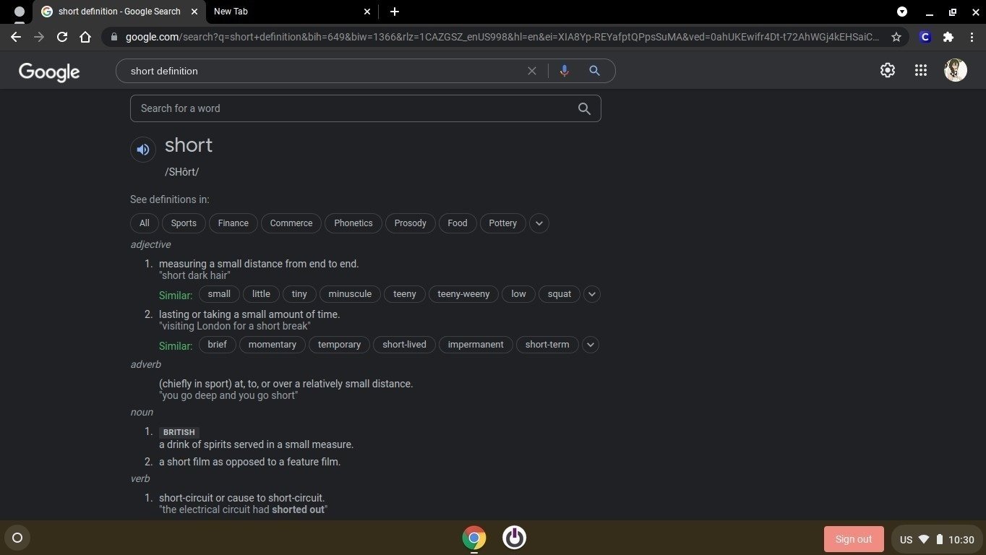
Task: Click the dictionary word search magnifier icon
Action: pyautogui.click(x=584, y=108)
